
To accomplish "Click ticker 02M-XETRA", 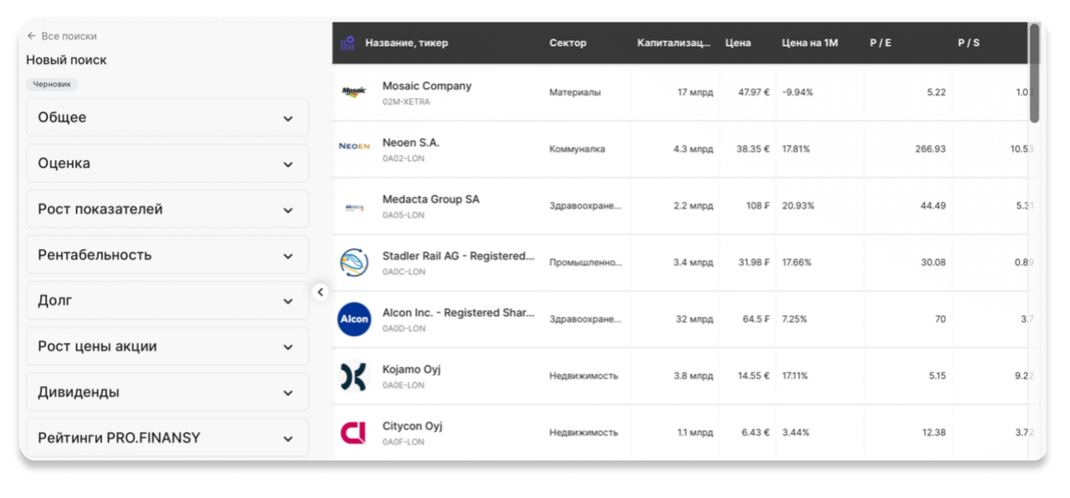I will (406, 102).
